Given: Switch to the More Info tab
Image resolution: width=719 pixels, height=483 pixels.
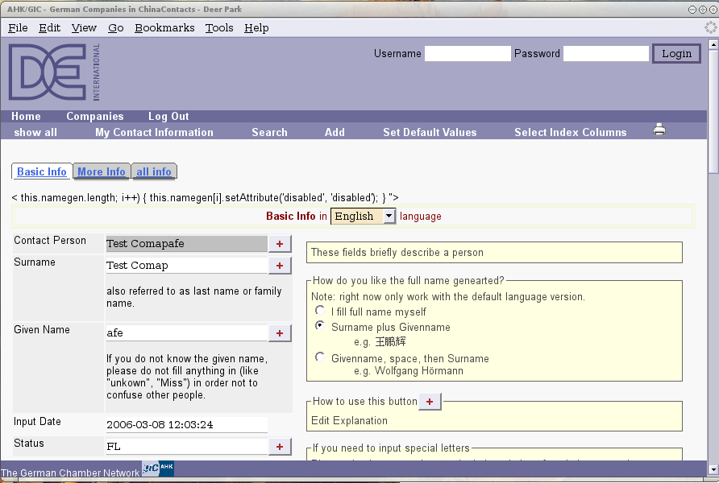Looking at the screenshot, I should [102, 171].
